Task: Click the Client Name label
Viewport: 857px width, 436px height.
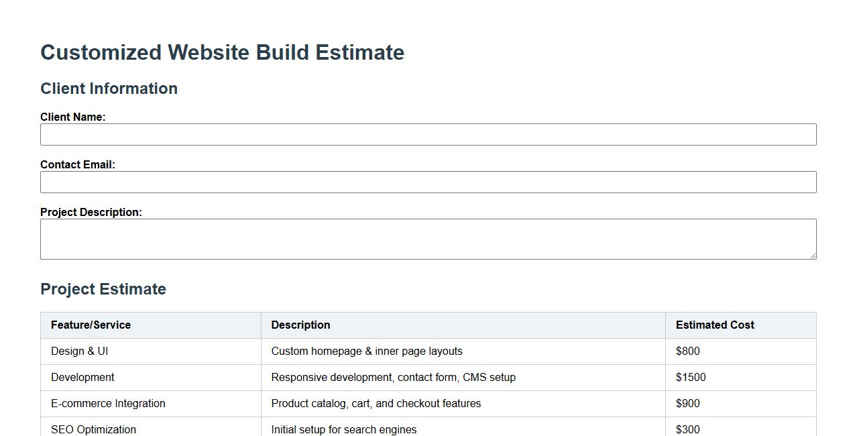Action: [72, 117]
